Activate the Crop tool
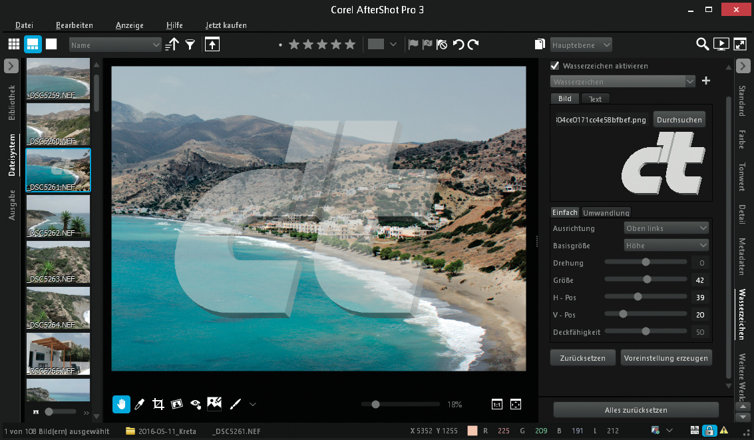Screen dimensions: 754x440 tap(158, 403)
